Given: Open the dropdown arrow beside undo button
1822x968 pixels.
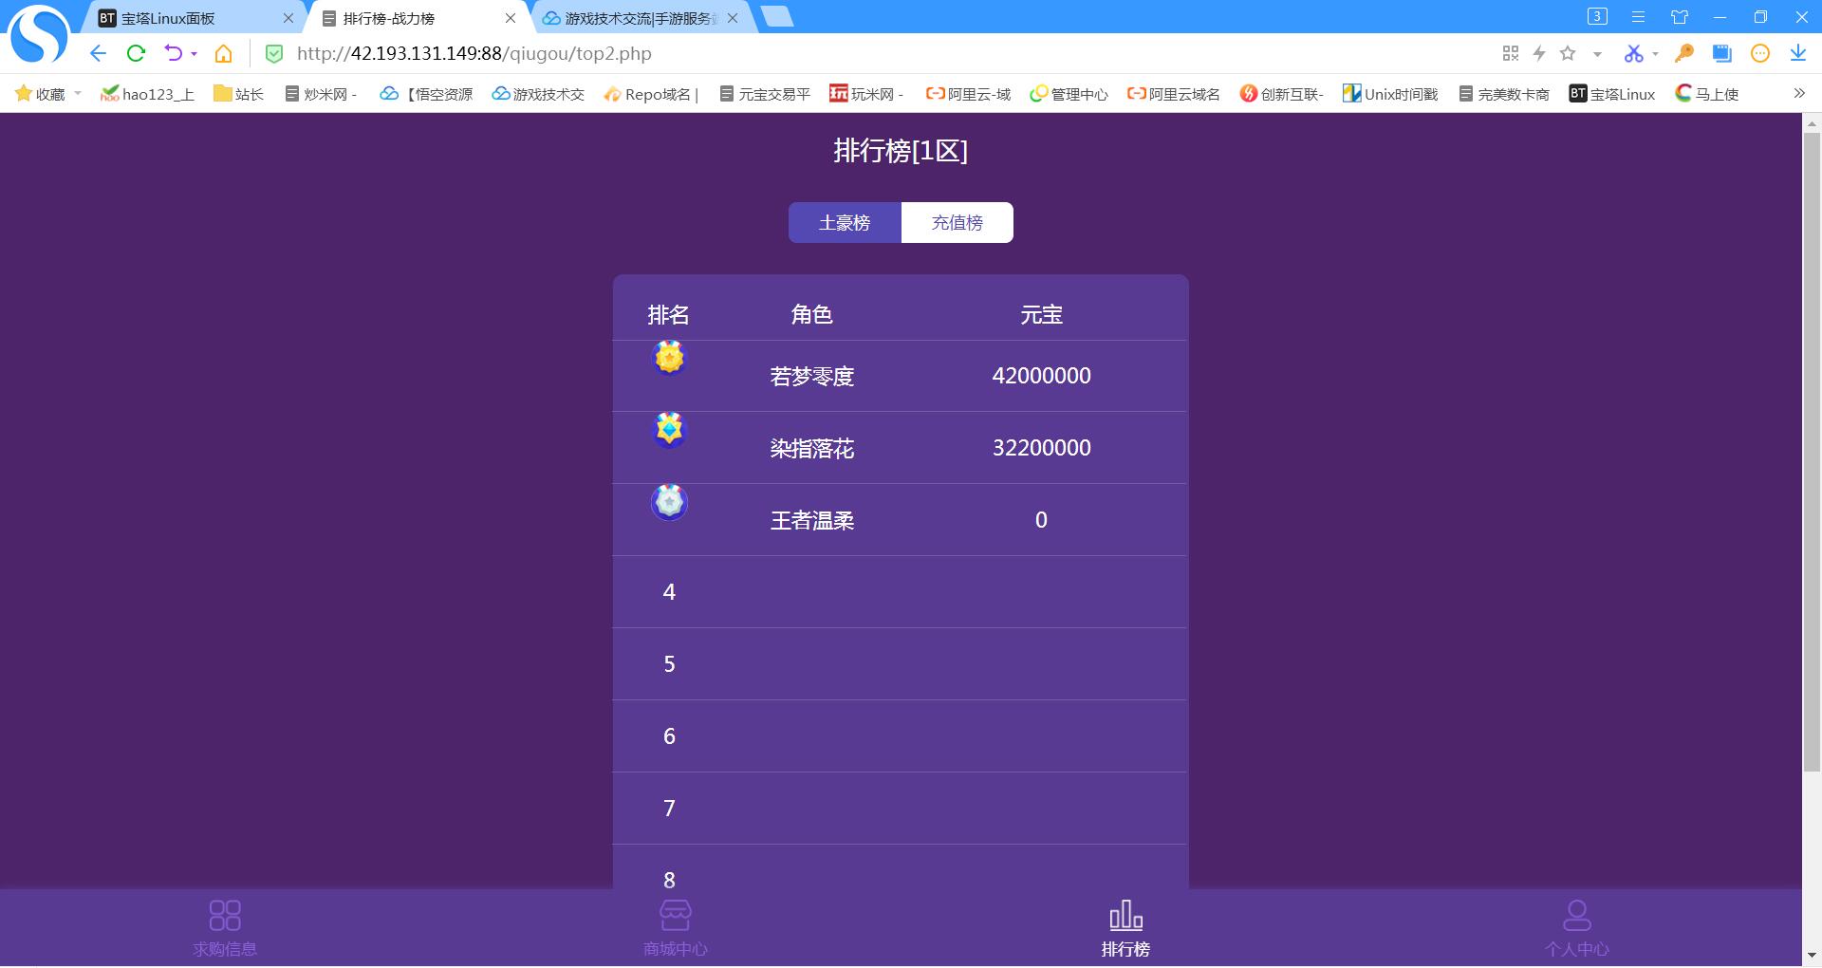Looking at the screenshot, I should 194,54.
